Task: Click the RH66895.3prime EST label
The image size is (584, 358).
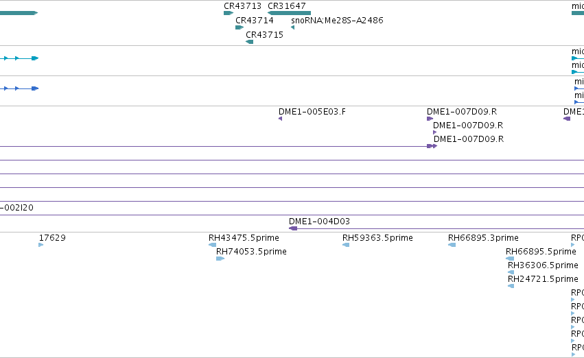Action: pyautogui.click(x=483, y=238)
